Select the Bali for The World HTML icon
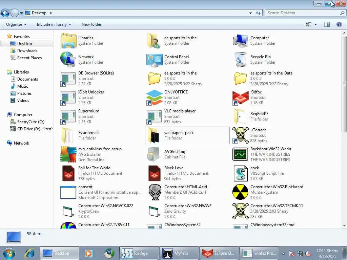 tap(68, 173)
